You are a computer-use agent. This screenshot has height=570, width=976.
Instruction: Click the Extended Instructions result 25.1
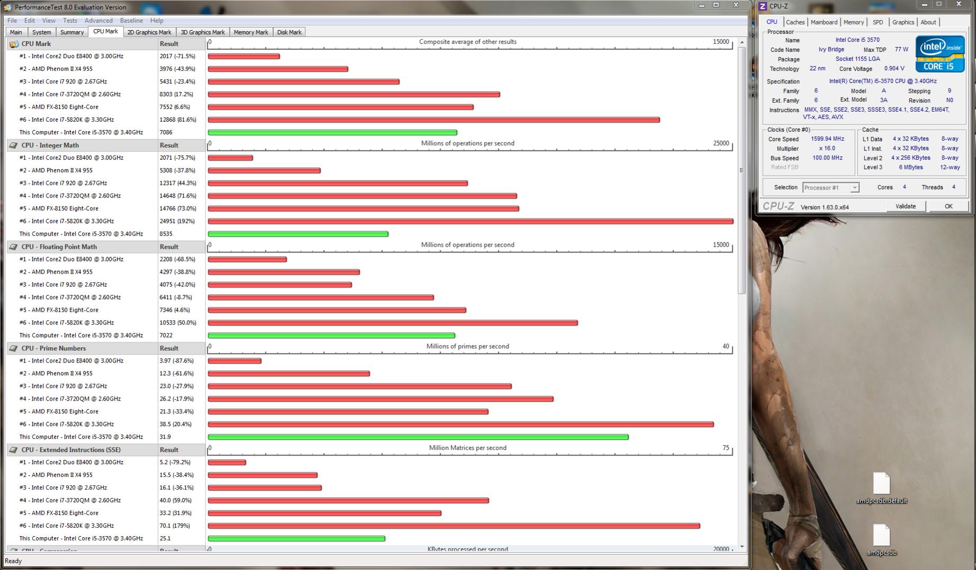point(165,539)
